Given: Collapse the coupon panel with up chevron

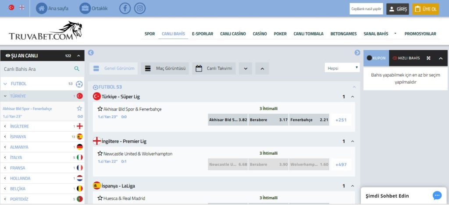Looking at the screenshot, I should [441, 58].
